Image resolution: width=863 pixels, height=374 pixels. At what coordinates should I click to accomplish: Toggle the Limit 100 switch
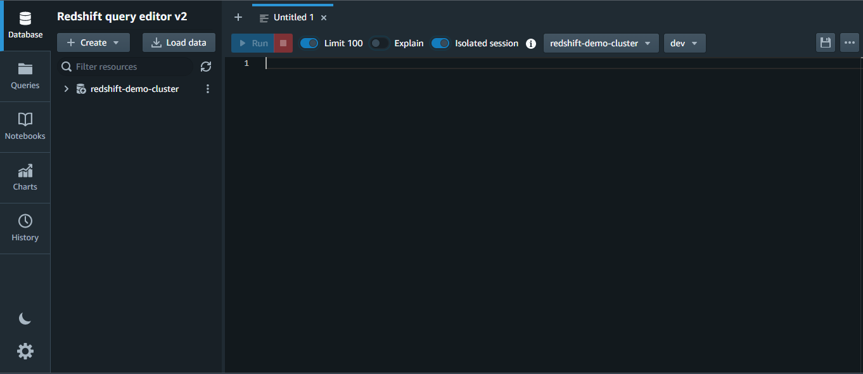tap(309, 43)
